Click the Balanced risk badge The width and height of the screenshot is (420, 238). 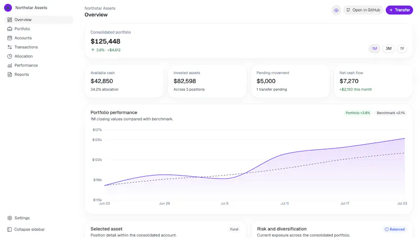coord(395,229)
